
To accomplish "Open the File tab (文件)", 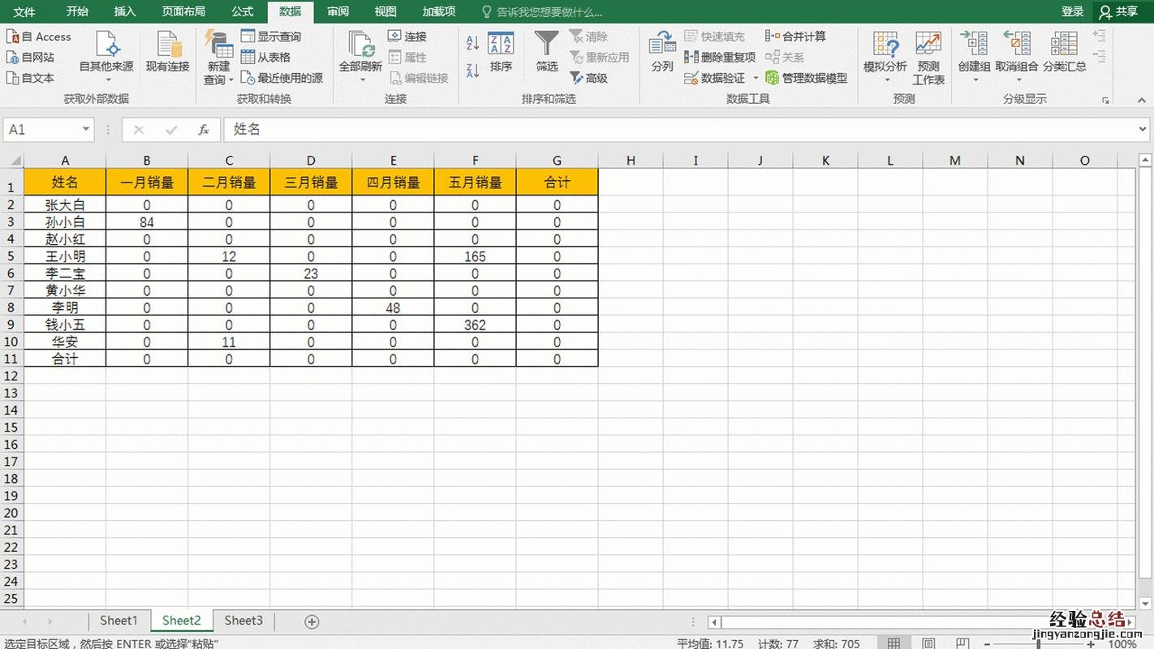I will pos(24,11).
